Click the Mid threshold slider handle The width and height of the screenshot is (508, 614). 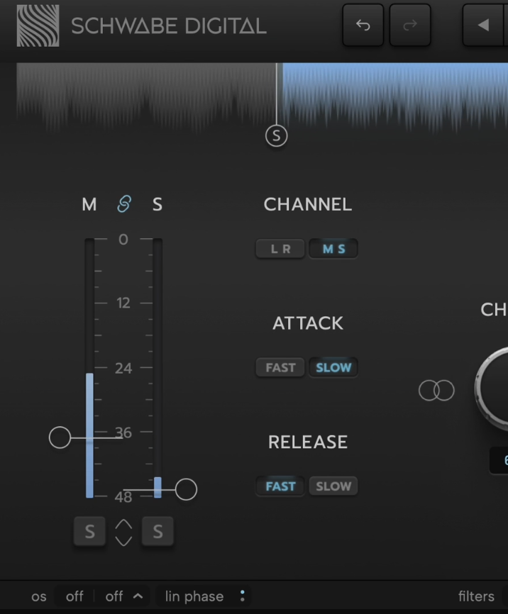(x=60, y=437)
